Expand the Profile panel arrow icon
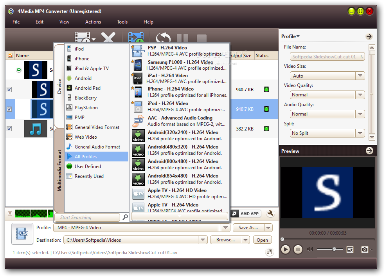The image size is (385, 277). coord(369,36)
